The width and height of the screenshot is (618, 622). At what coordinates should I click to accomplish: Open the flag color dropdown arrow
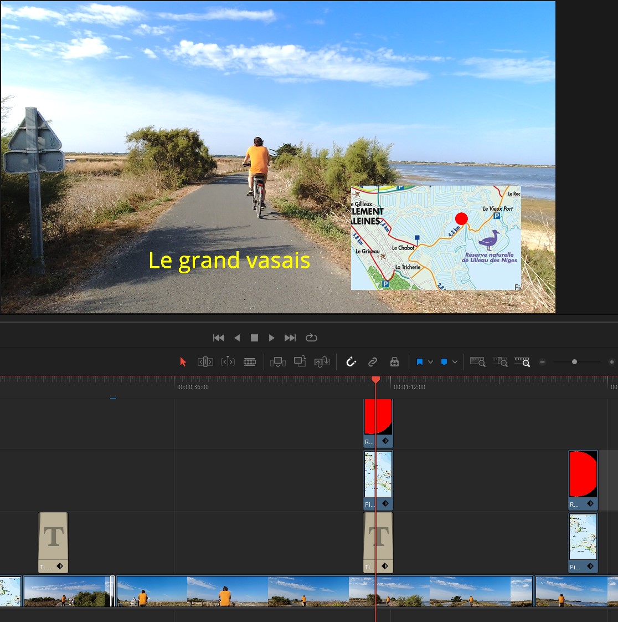(431, 362)
